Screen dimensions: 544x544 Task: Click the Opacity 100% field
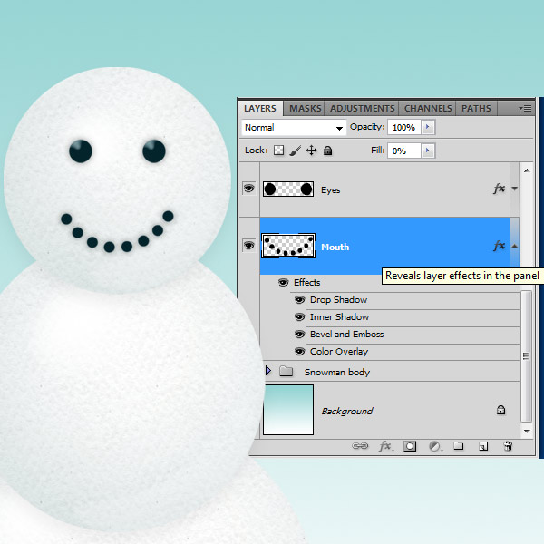click(403, 127)
